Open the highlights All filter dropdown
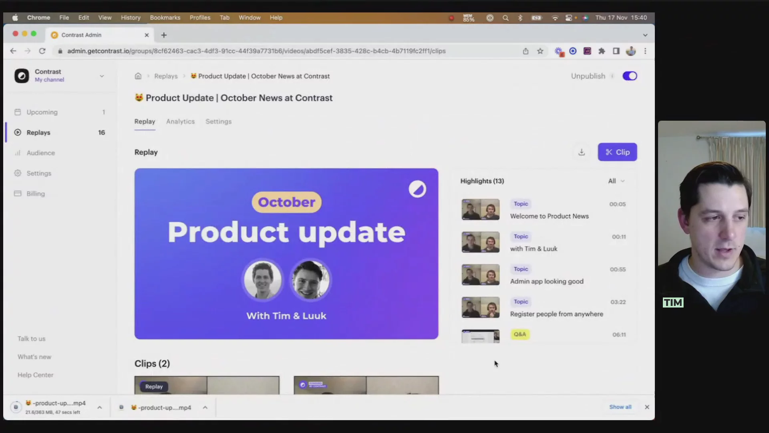The height and width of the screenshot is (433, 769). pyautogui.click(x=616, y=181)
